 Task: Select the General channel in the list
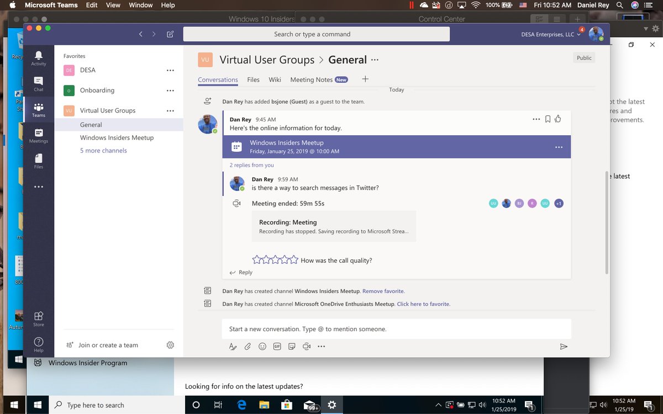tap(119, 125)
